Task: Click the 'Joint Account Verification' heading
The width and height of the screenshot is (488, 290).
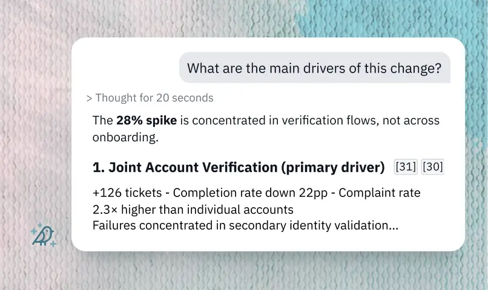Action: [193, 167]
